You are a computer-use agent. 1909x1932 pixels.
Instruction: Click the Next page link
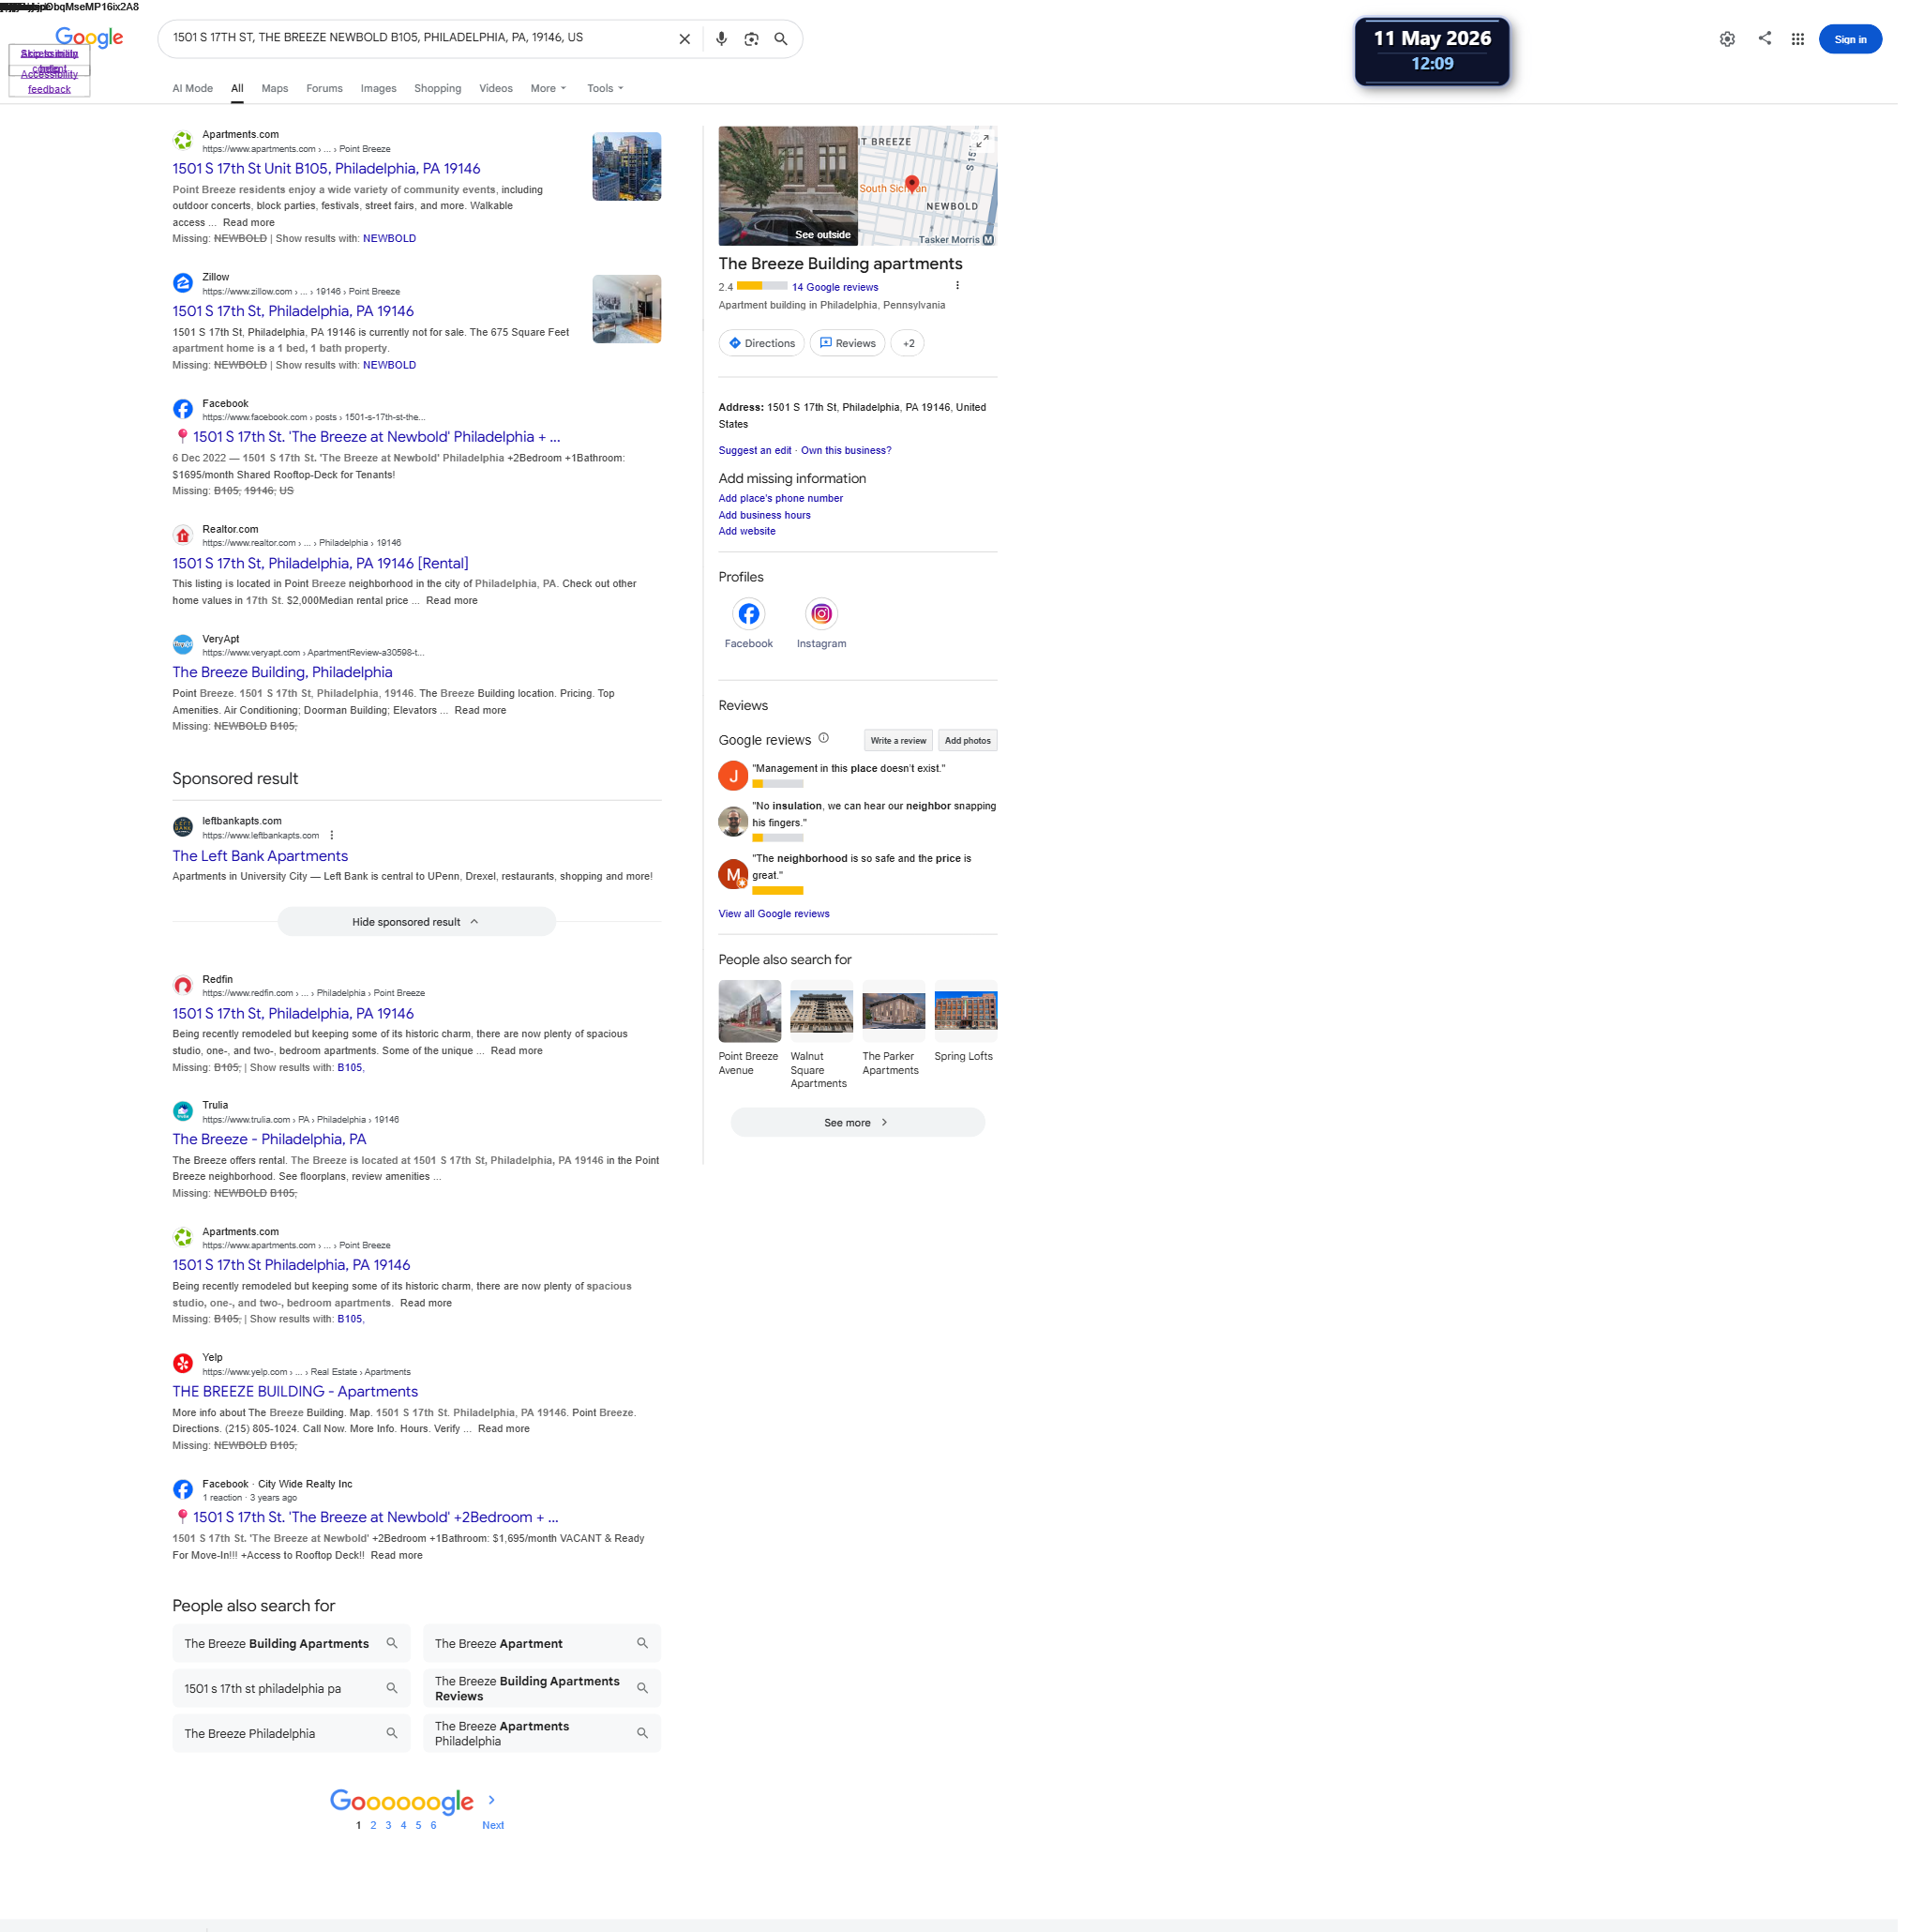point(493,1825)
